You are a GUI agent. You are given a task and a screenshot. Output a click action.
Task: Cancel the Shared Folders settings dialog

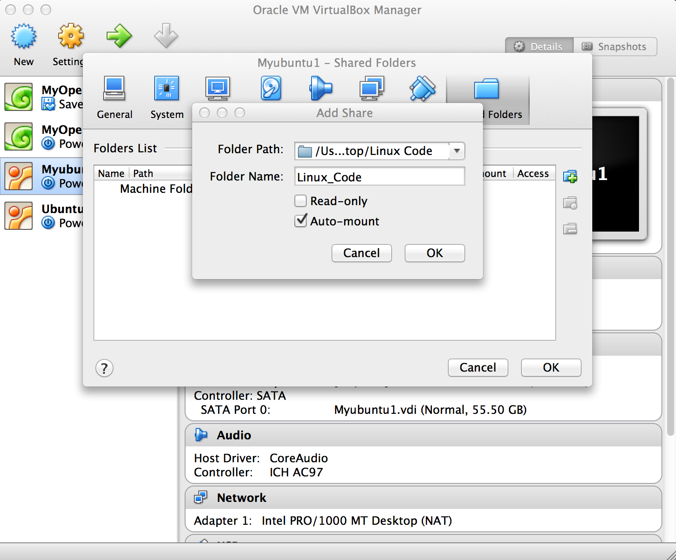[478, 368]
